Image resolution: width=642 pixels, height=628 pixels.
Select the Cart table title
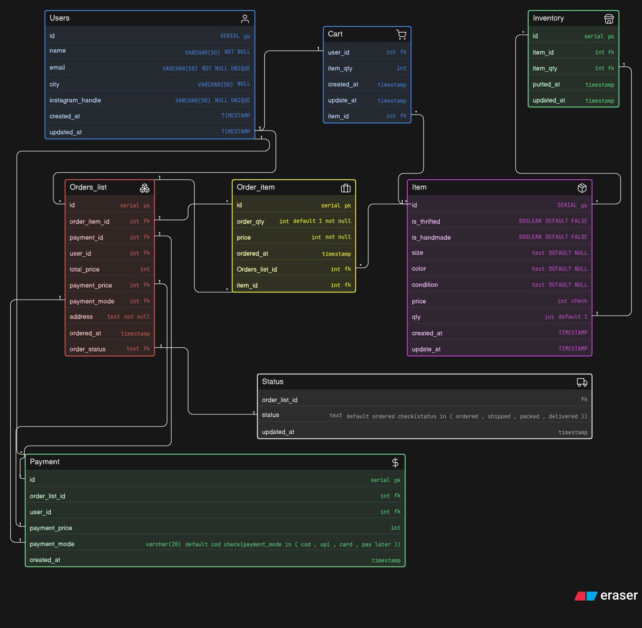pyautogui.click(x=335, y=34)
